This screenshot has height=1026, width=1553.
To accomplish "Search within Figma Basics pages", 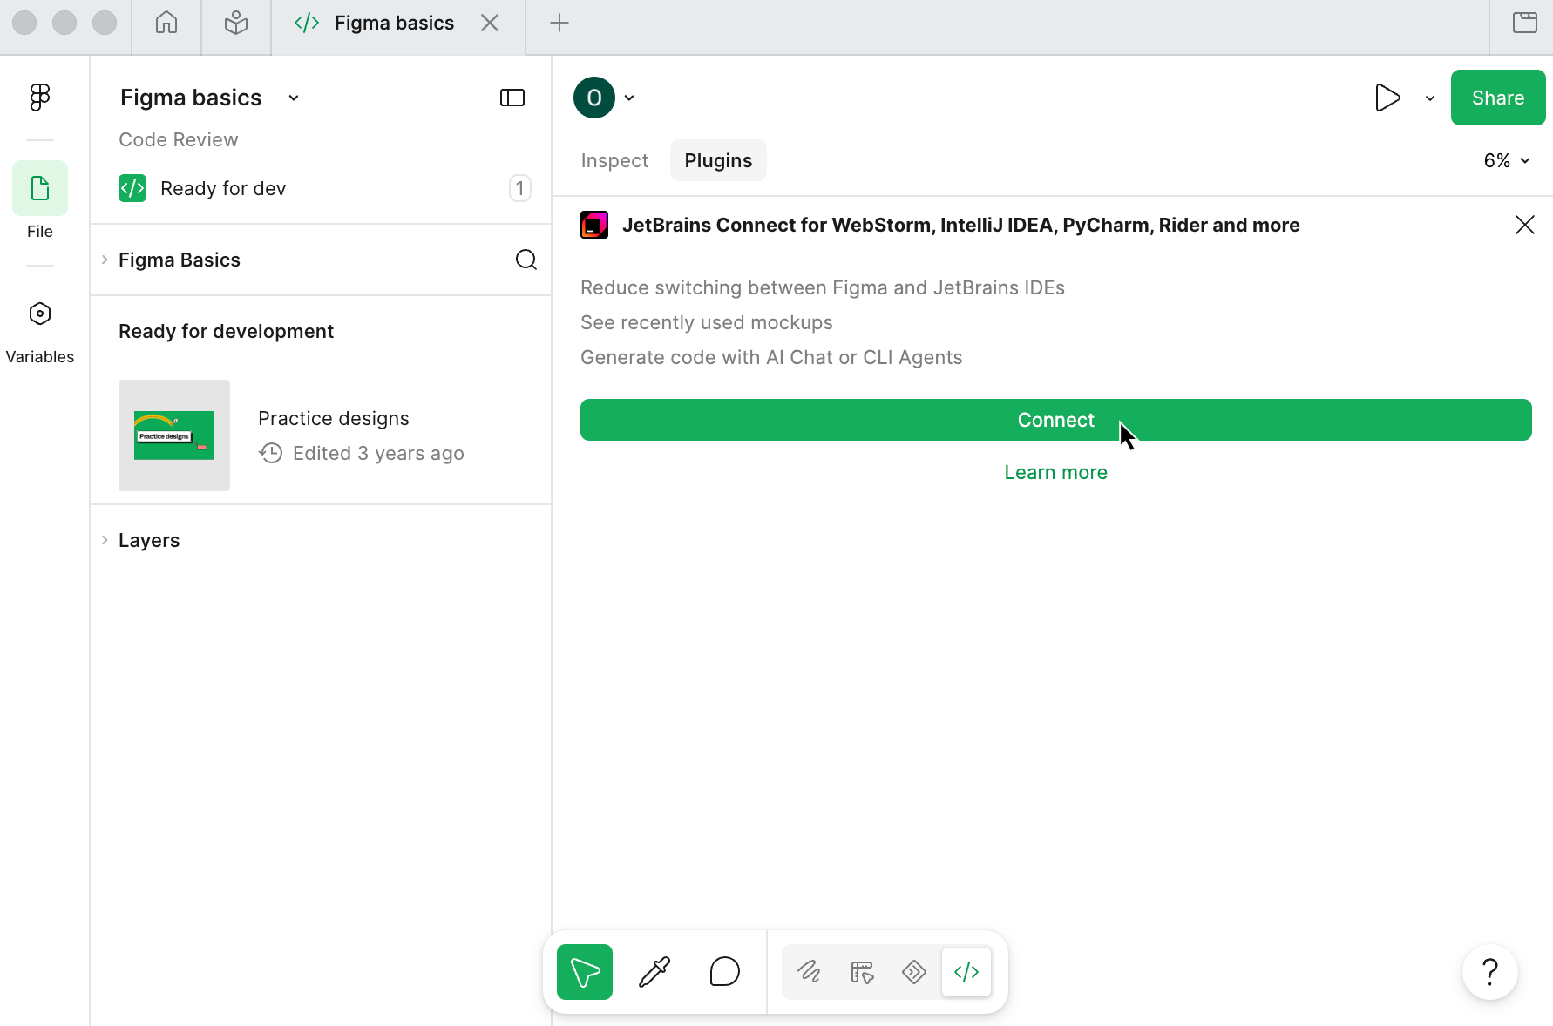I will [x=526, y=260].
